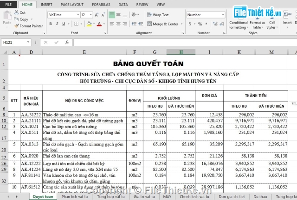Viewport: 297px width, 200px height.
Task: Toggle Middle Align
Action: (x=118, y=15)
